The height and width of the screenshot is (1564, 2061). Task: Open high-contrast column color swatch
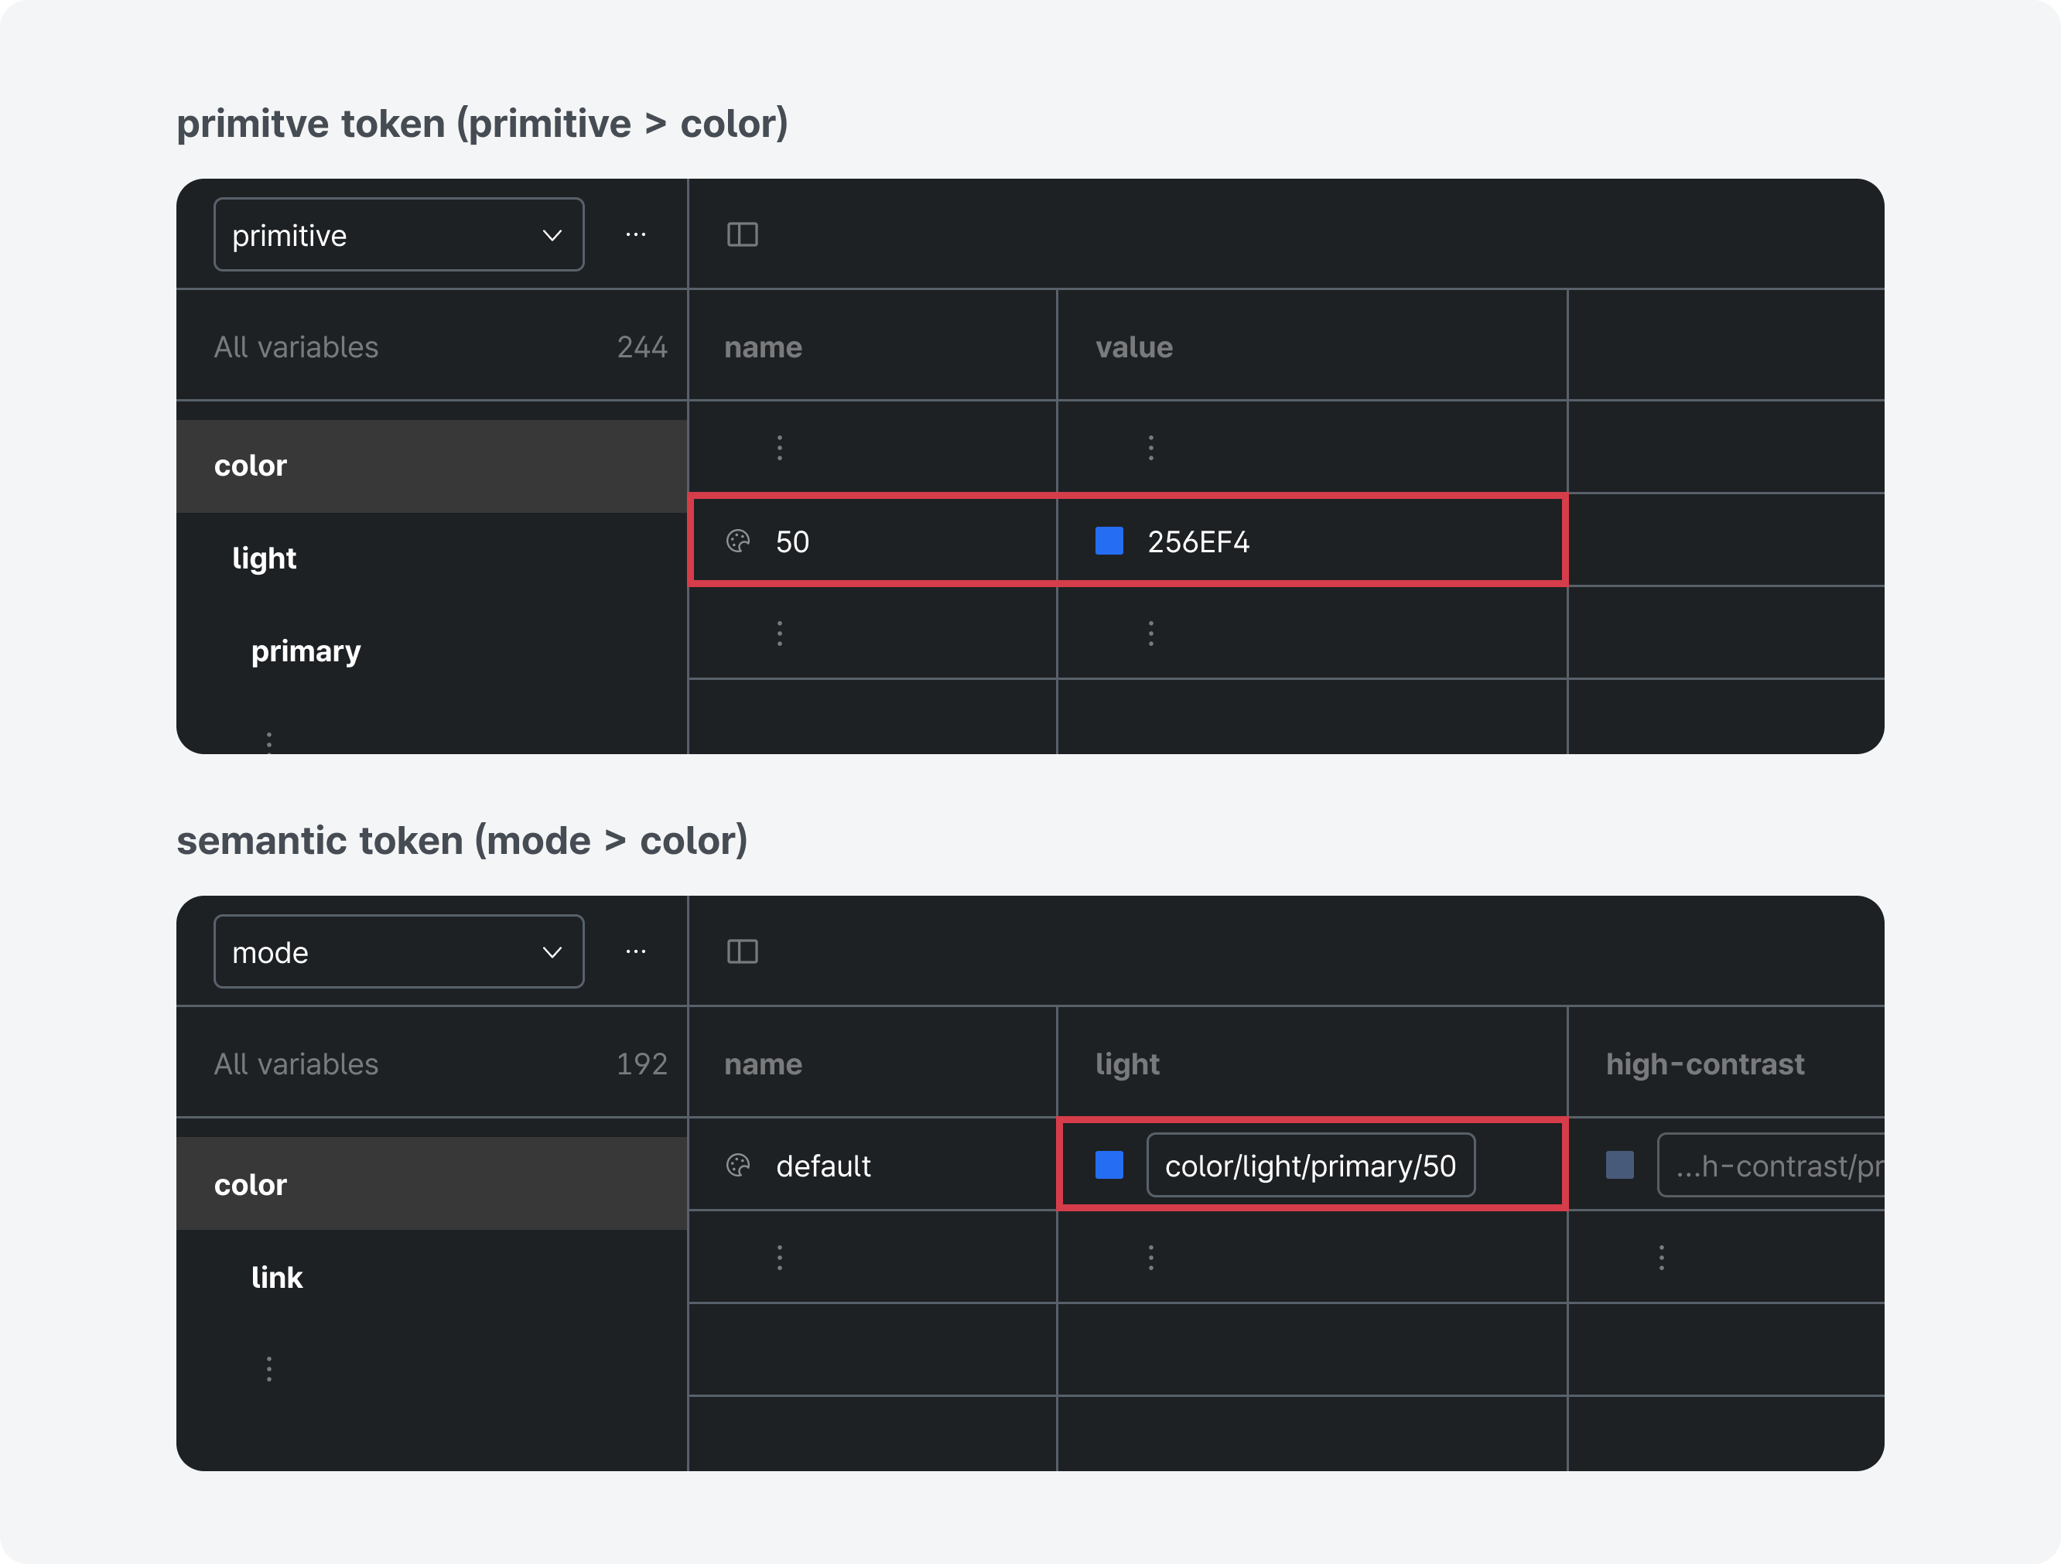tap(1619, 1166)
